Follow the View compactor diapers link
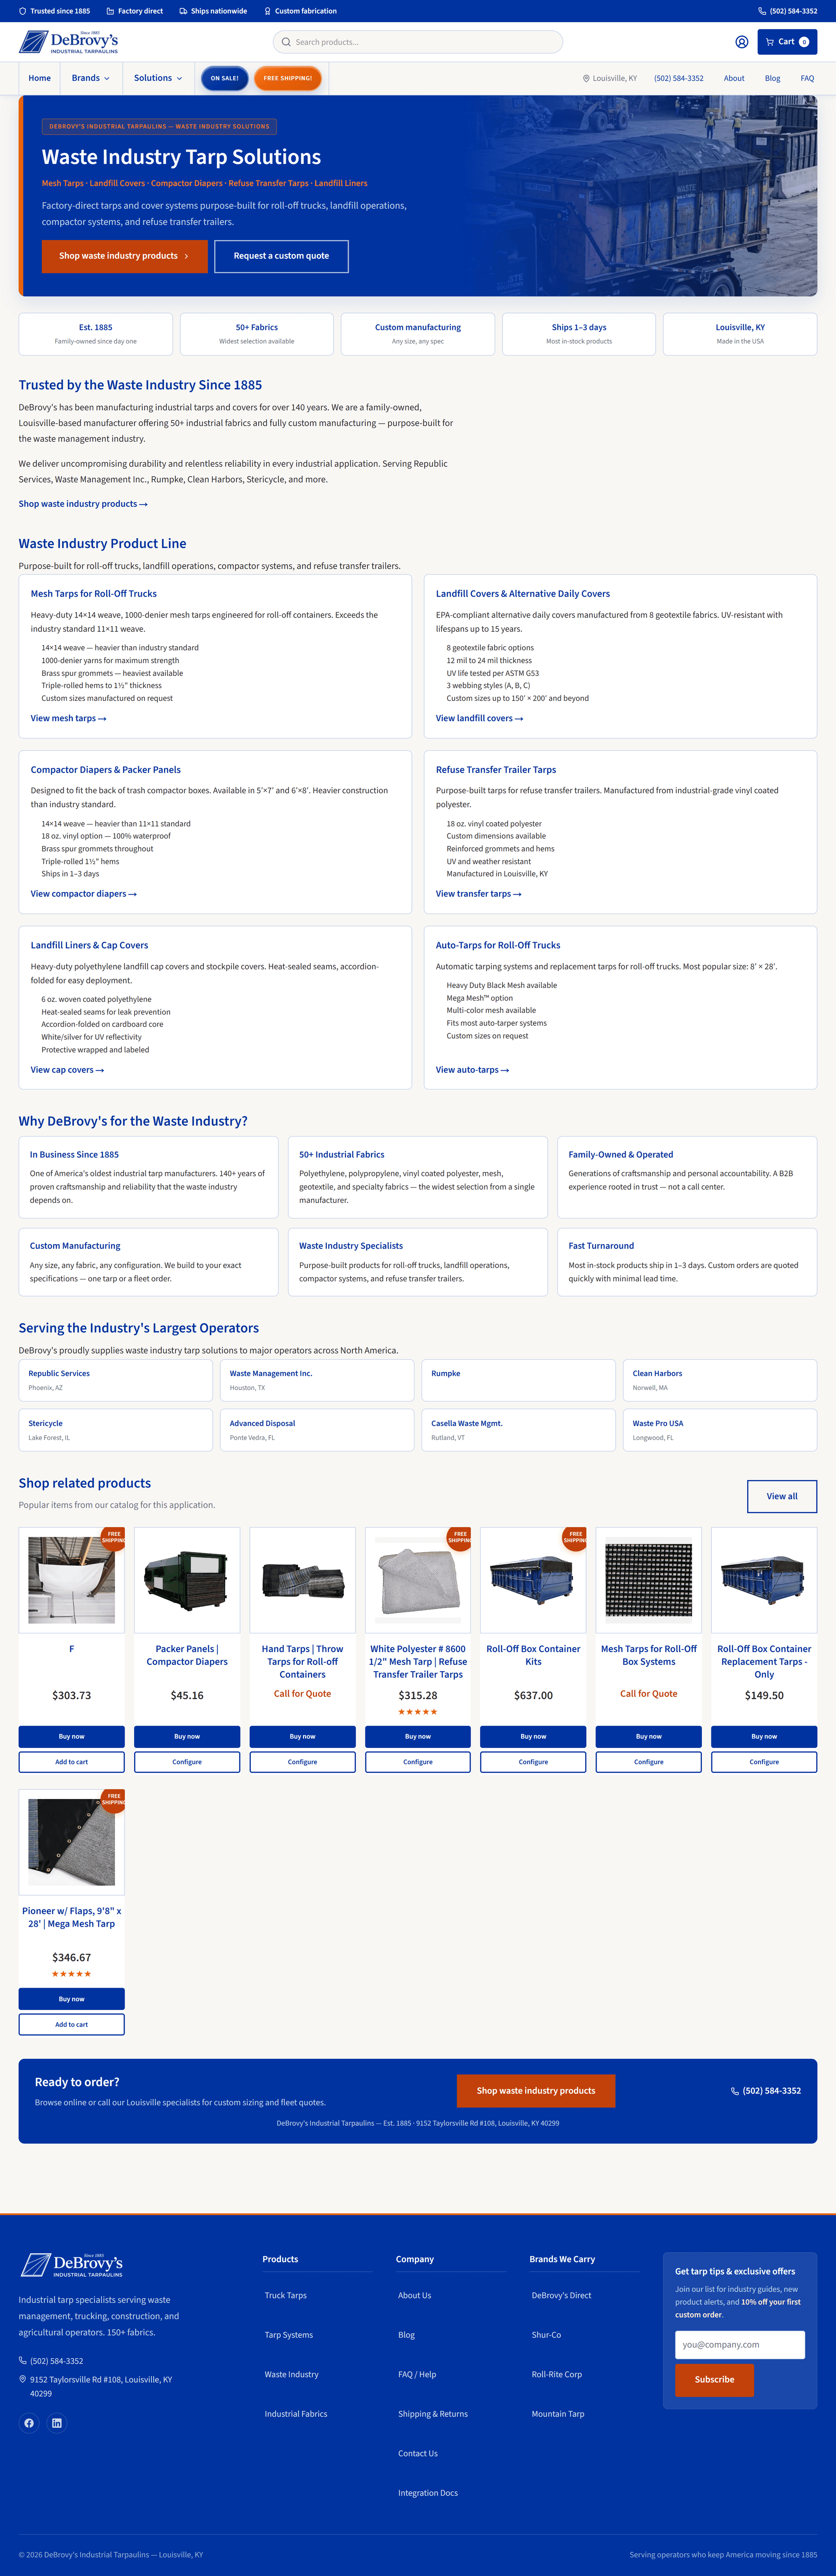The height and width of the screenshot is (2576, 836). (84, 894)
